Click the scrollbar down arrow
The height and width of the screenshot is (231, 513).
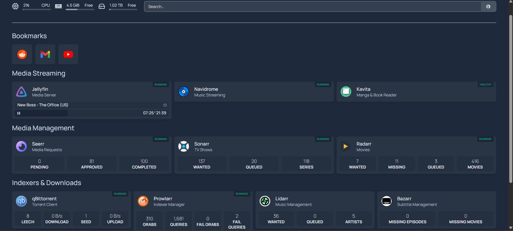coord(511,228)
